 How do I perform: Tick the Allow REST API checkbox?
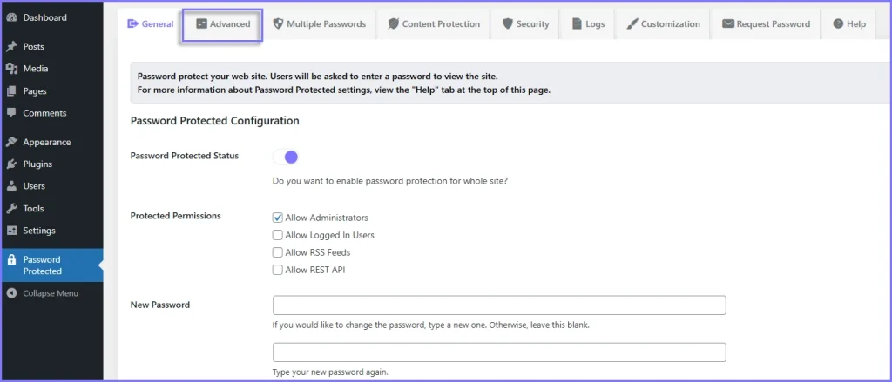278,270
